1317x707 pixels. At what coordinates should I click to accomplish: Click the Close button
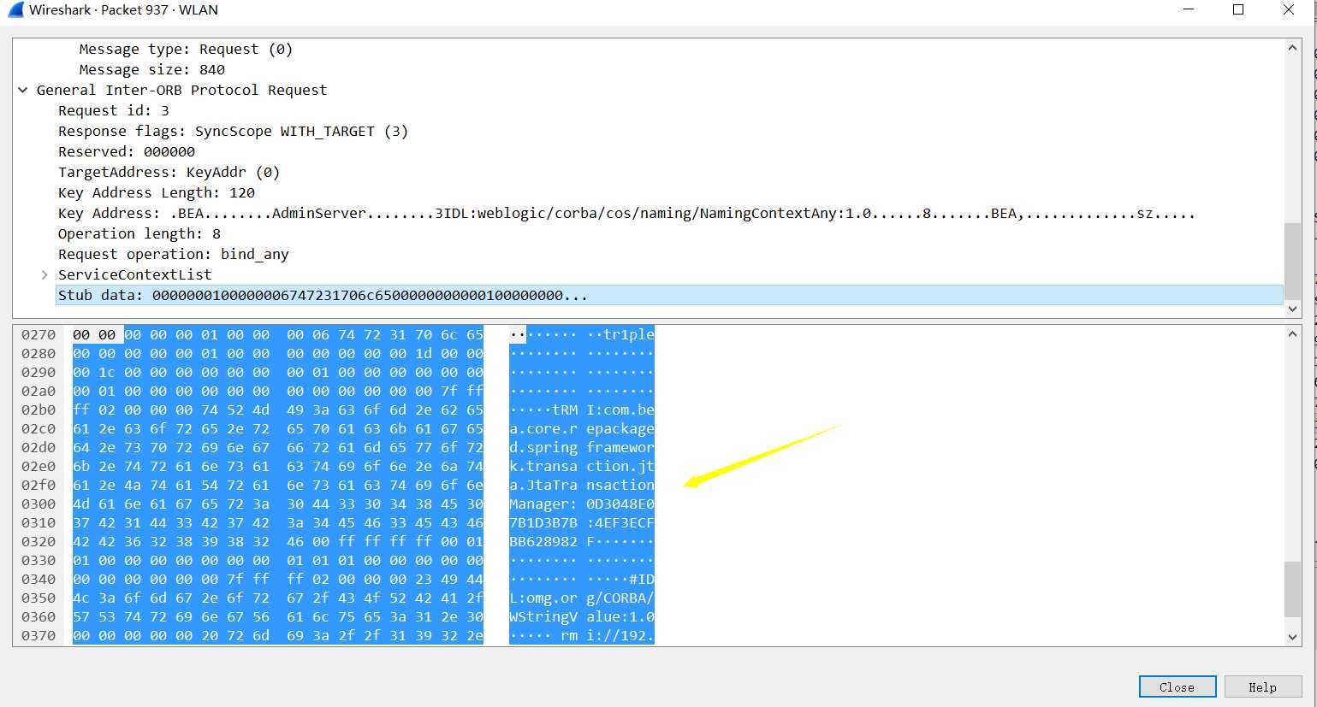[x=1178, y=686]
